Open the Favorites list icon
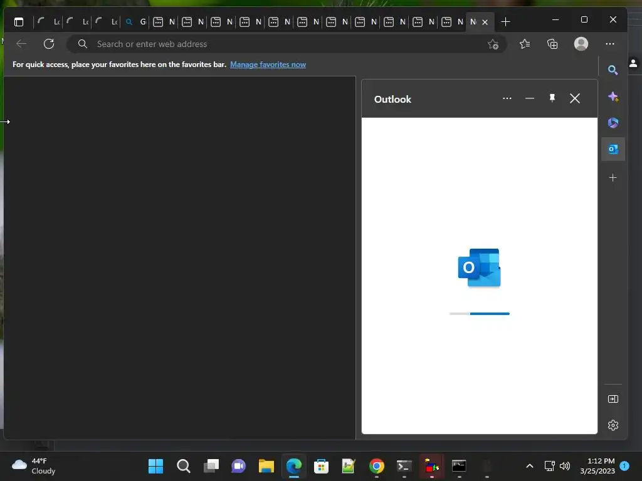The width and height of the screenshot is (642, 481). point(525,44)
